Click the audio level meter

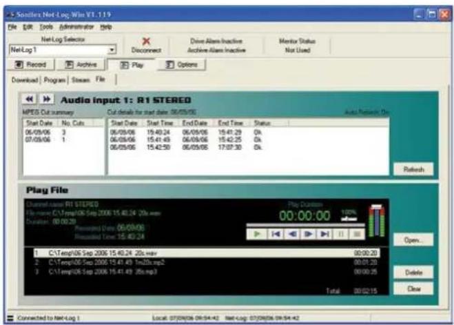pos(376,221)
